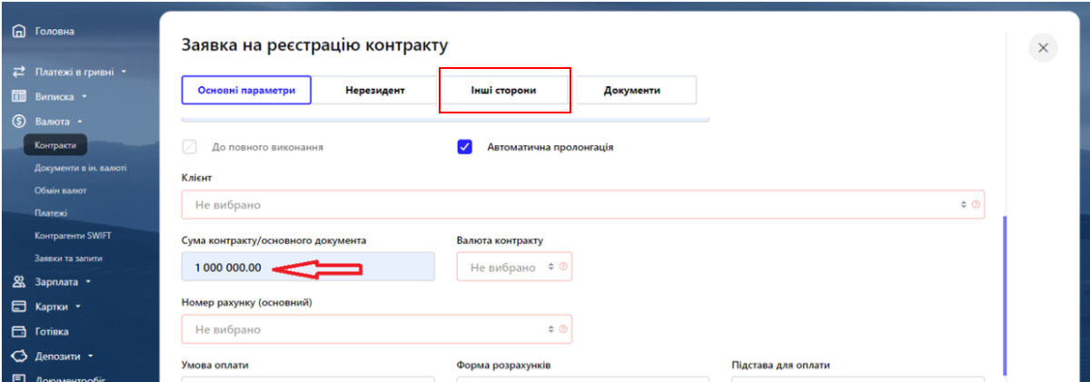
Task: Open the Валюта контракту dropdown
Action: pos(514,267)
